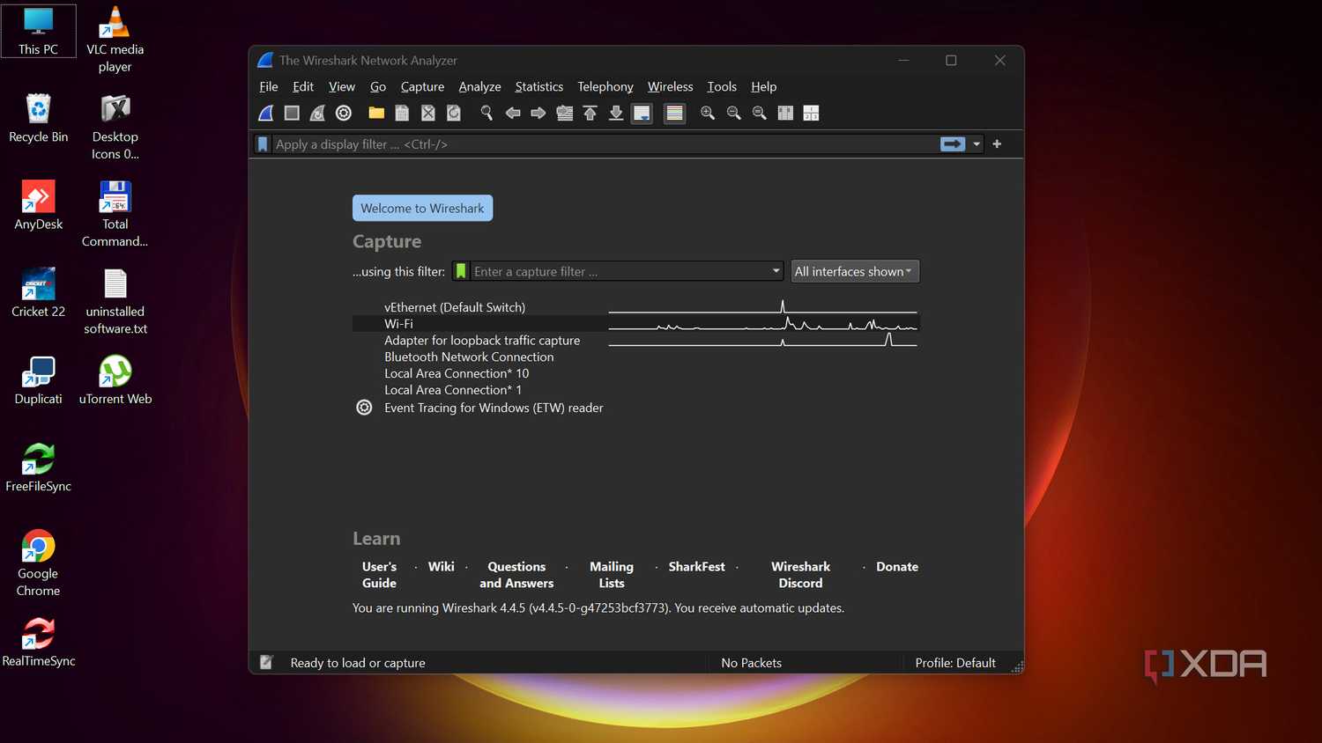This screenshot has width=1322, height=743.
Task: Toggle packet colorization rules button
Action: pyautogui.click(x=675, y=113)
